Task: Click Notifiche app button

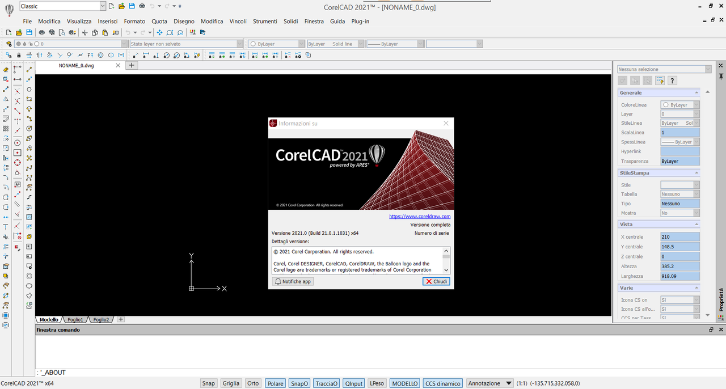Action: point(293,281)
